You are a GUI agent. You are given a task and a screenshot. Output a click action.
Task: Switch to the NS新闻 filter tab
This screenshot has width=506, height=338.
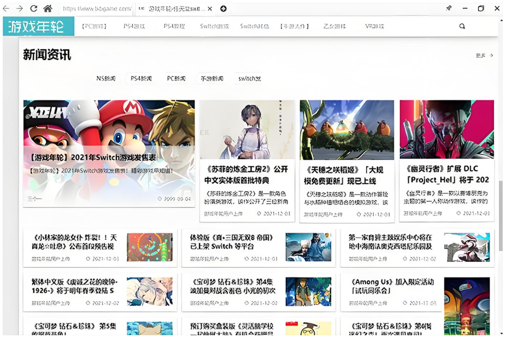point(108,78)
